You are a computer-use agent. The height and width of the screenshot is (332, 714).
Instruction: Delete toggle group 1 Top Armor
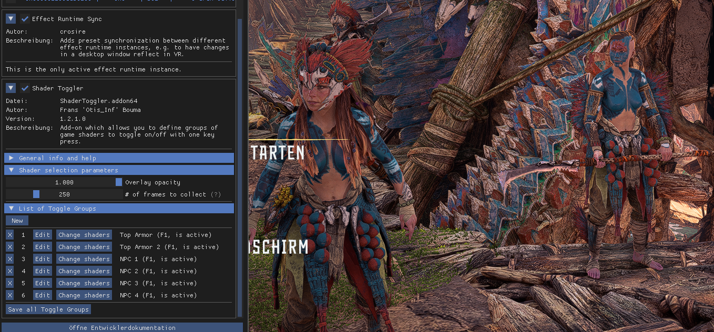tap(9, 235)
